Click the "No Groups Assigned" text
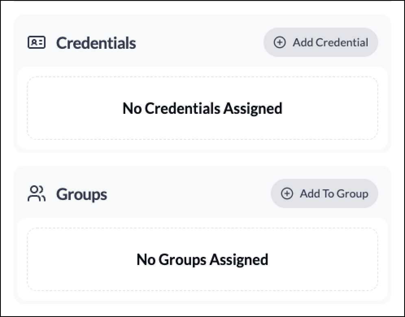The width and height of the screenshot is (405, 317). [x=202, y=260]
